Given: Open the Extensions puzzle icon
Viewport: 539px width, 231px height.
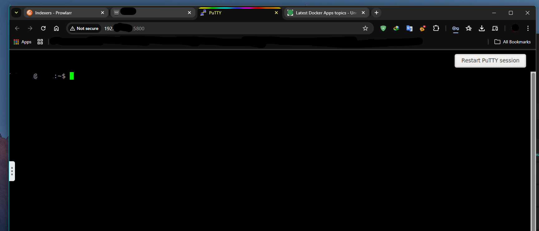Looking at the screenshot, I should point(436,28).
